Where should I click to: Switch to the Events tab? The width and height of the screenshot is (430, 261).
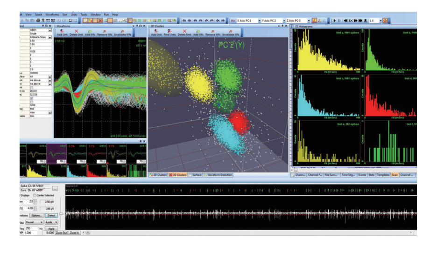coord(362,175)
